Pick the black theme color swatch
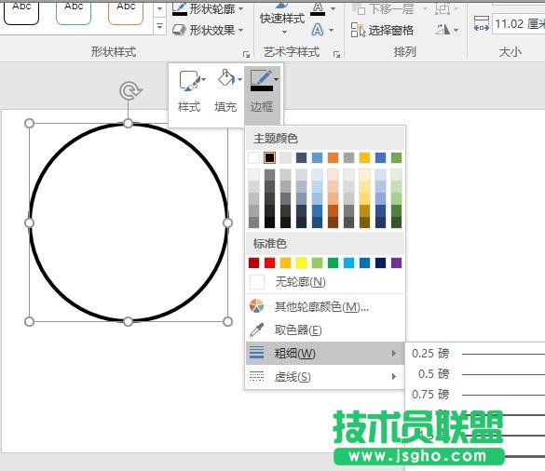 pos(269,157)
